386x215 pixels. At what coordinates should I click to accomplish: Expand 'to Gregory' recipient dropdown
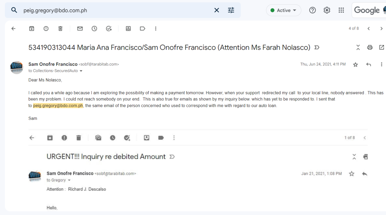[69, 180]
